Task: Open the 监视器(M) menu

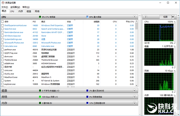Action: 15,7
